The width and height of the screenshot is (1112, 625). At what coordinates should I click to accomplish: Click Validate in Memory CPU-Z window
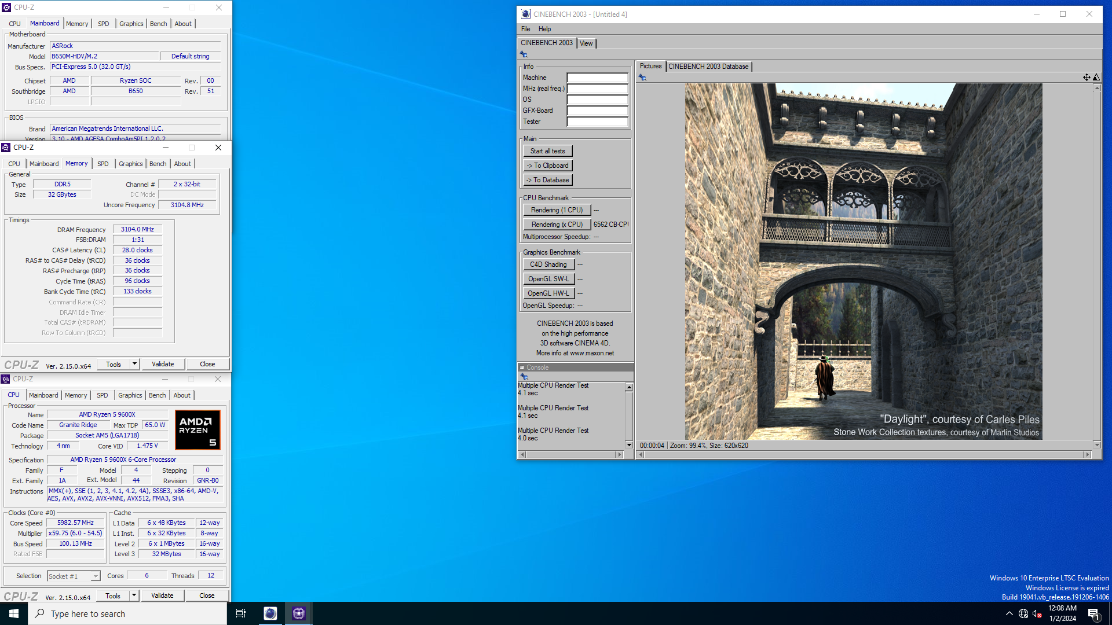(163, 364)
